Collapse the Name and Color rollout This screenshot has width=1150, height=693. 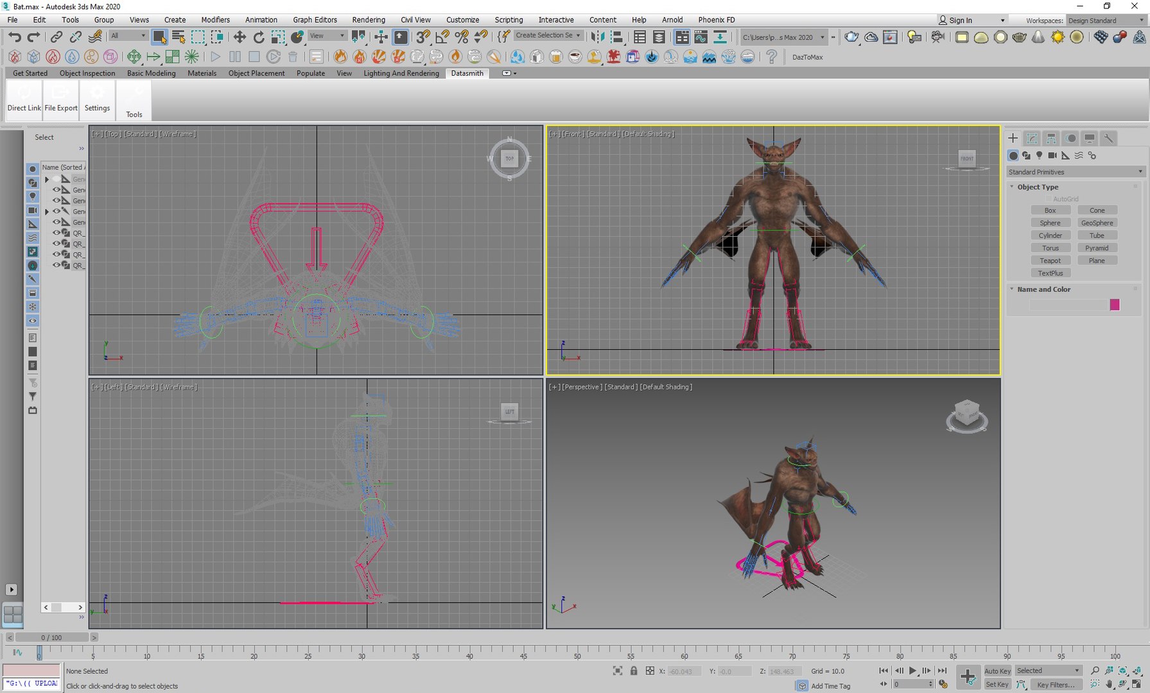tap(1043, 289)
